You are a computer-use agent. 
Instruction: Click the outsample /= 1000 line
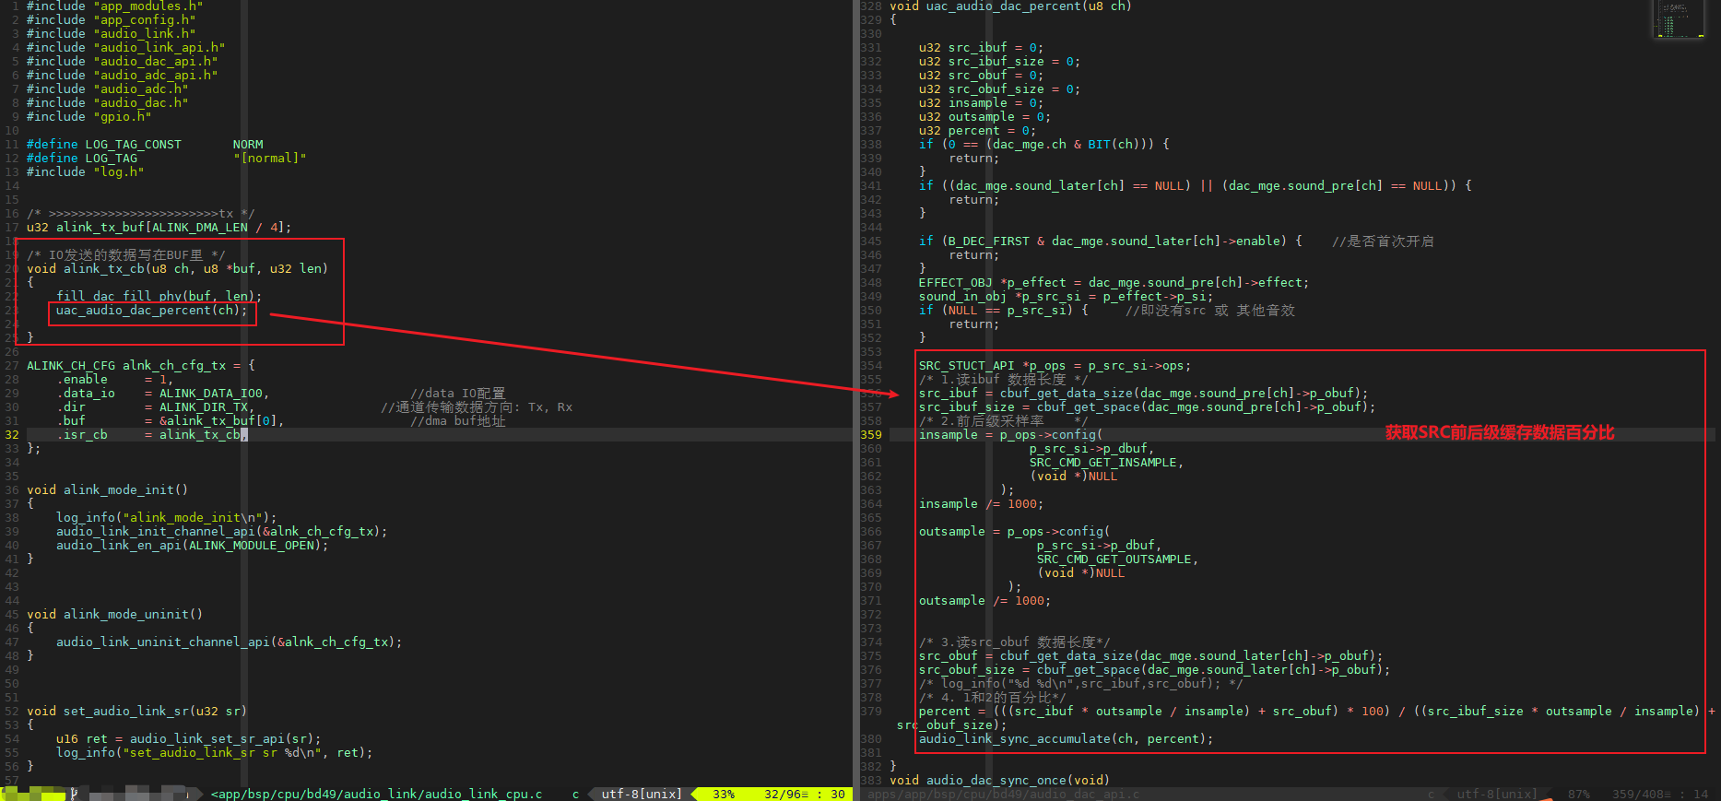point(985,600)
